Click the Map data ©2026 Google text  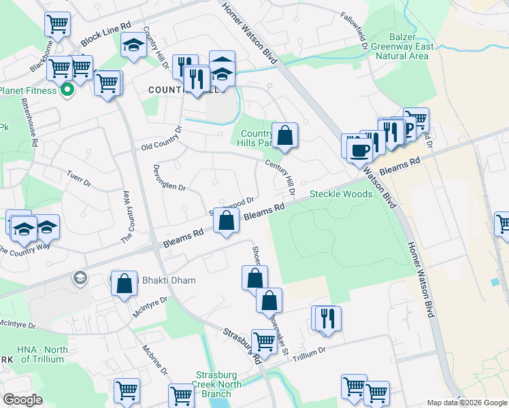point(467,403)
